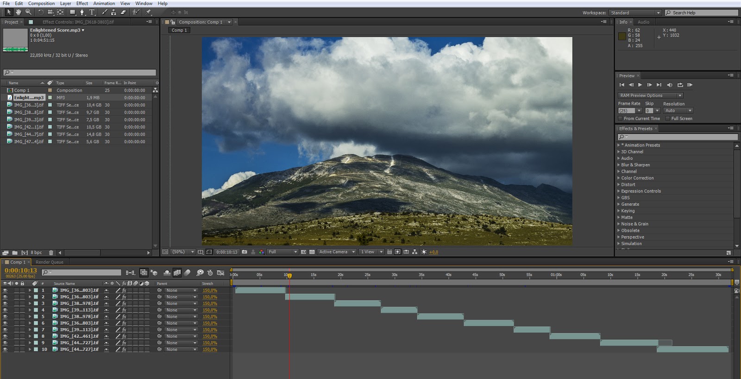Screen dimensions: 741x379
Task: Select the Pen tool
Action: (x=82, y=13)
